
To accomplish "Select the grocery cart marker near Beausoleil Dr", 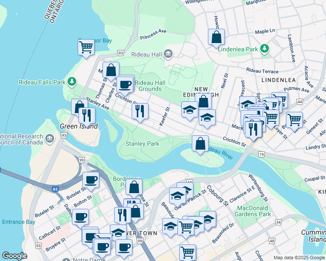I will (x=186, y=227).
